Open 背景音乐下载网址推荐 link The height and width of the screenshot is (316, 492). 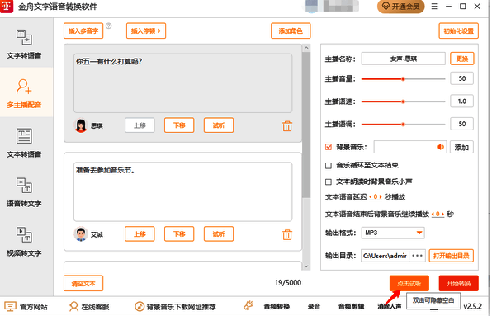175,306
